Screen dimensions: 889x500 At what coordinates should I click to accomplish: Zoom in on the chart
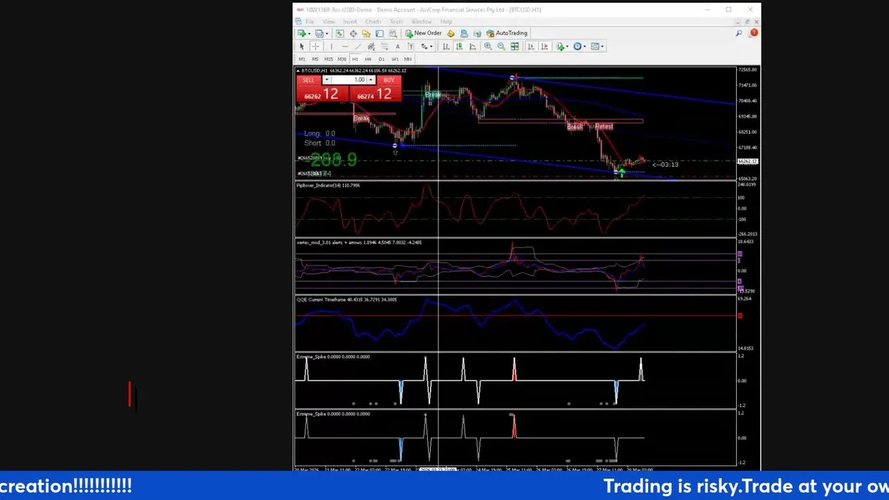488,47
